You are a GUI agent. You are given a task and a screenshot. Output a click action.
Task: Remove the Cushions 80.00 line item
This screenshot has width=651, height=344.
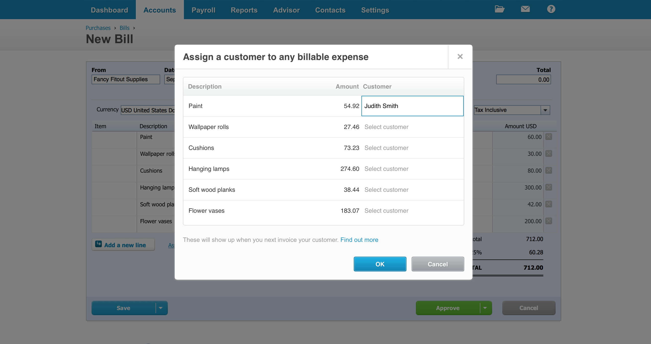pyautogui.click(x=548, y=171)
